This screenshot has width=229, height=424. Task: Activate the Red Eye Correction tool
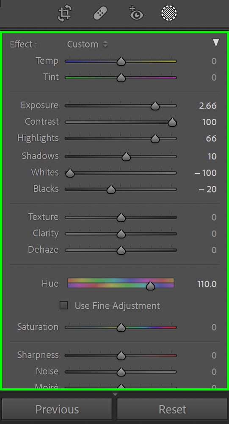(135, 13)
